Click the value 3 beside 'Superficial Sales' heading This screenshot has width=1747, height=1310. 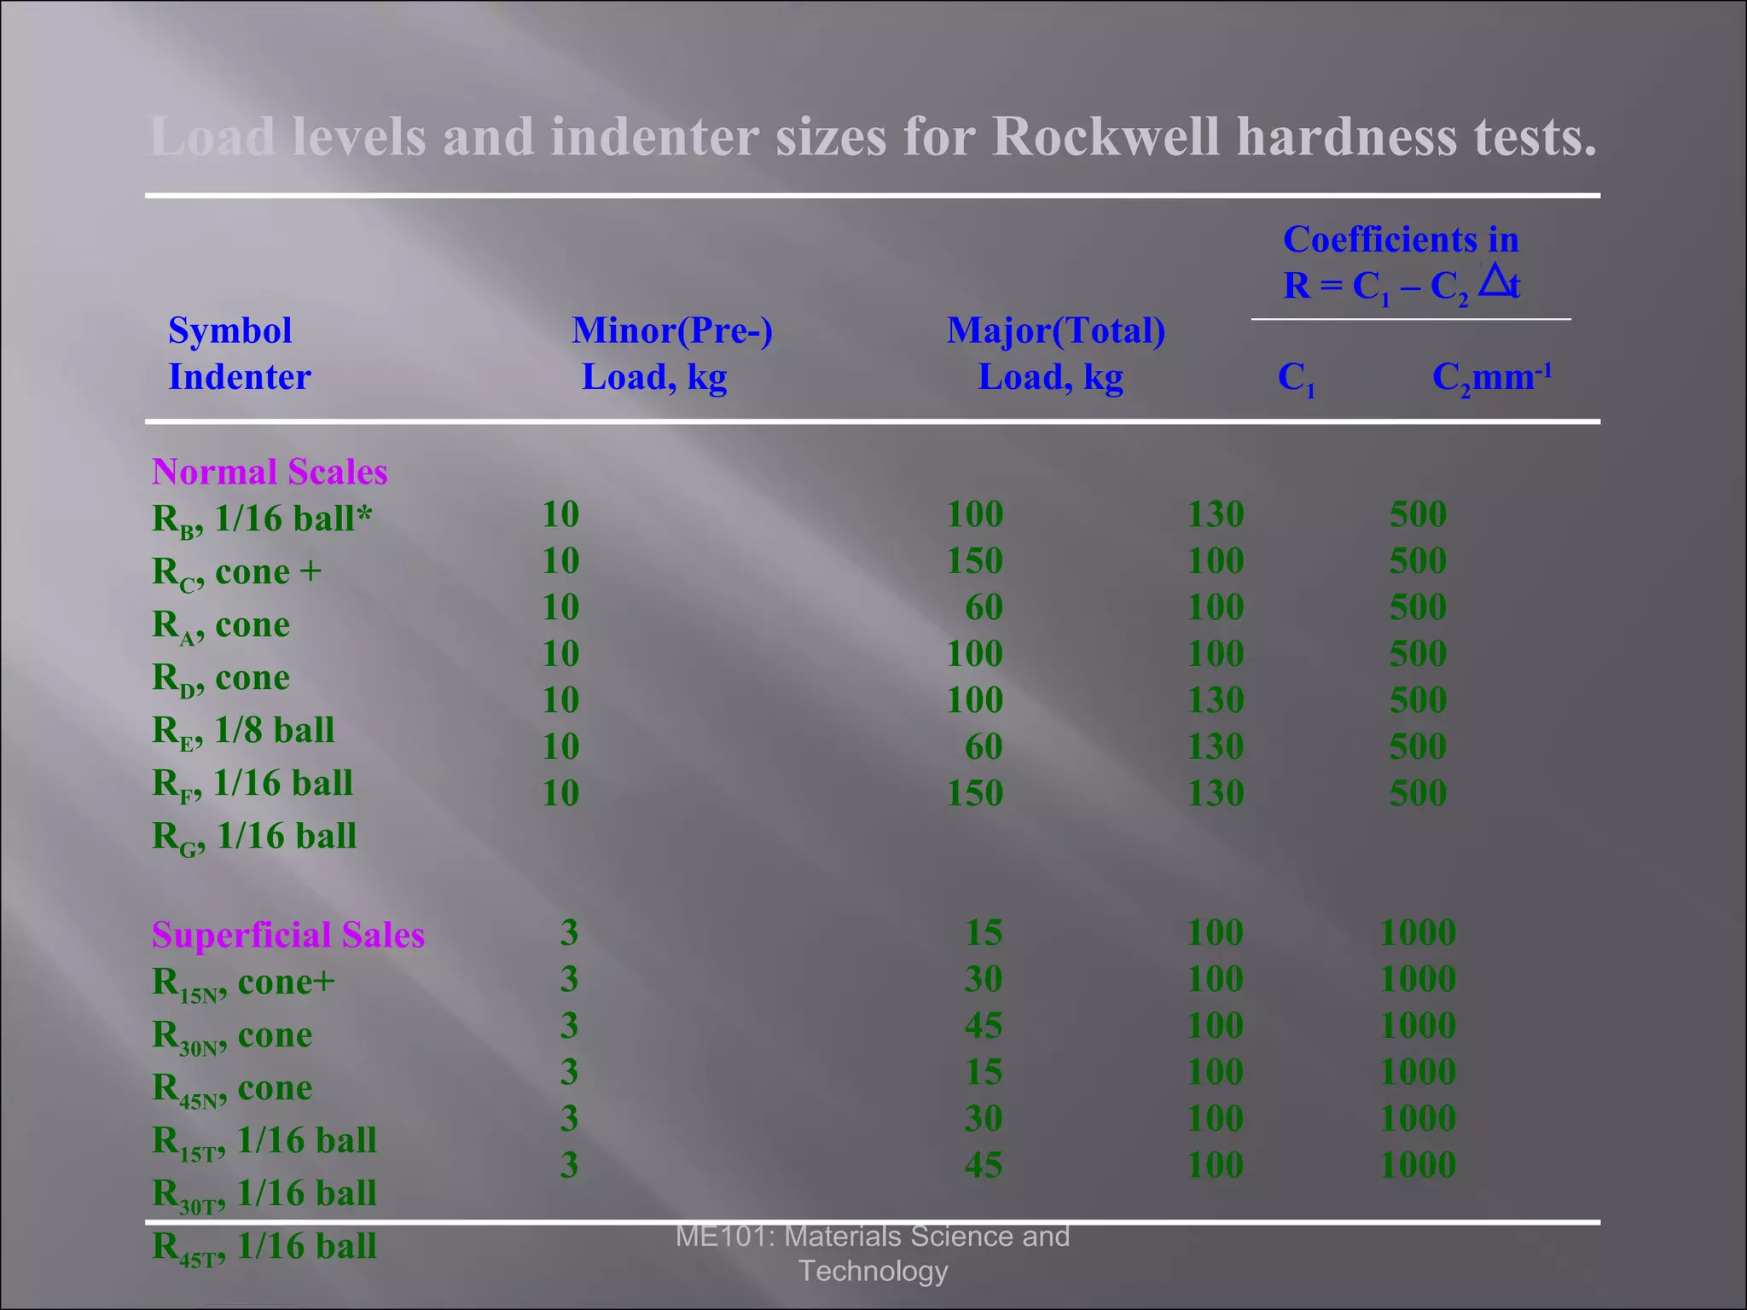tap(569, 932)
